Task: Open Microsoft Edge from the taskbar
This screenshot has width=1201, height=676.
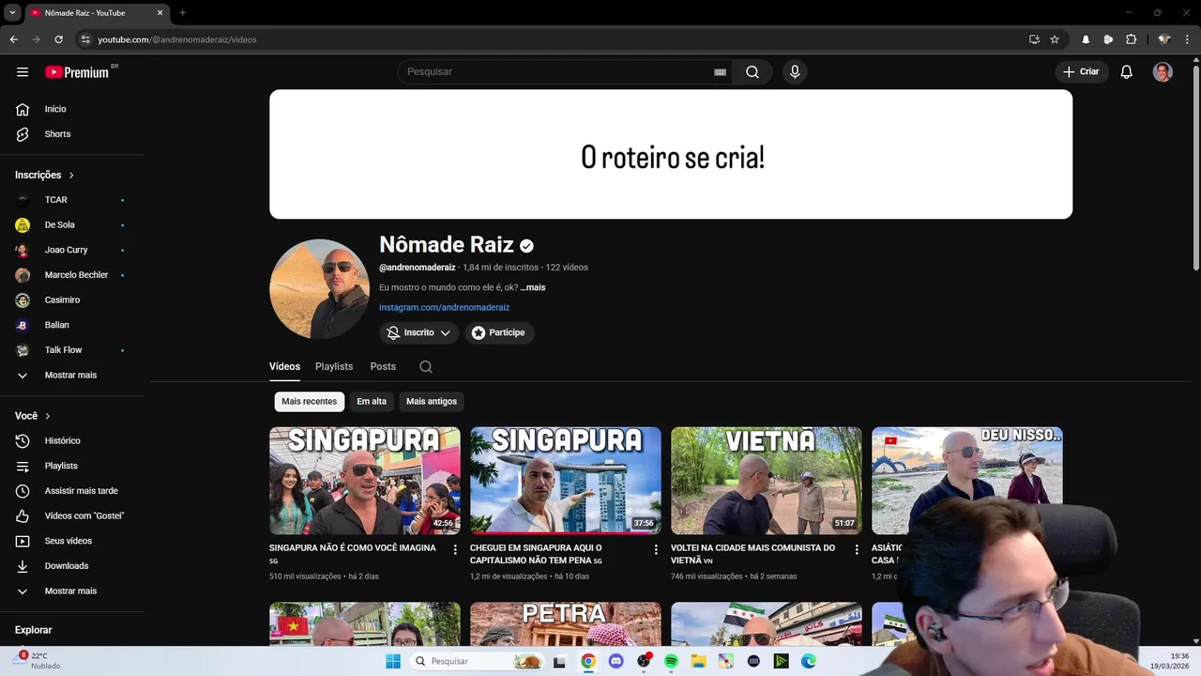Action: coord(809,661)
